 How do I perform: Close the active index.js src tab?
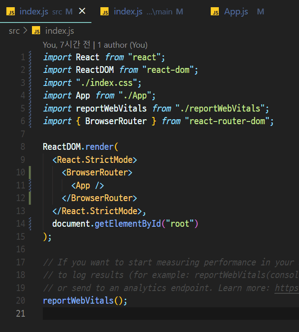click(x=82, y=11)
